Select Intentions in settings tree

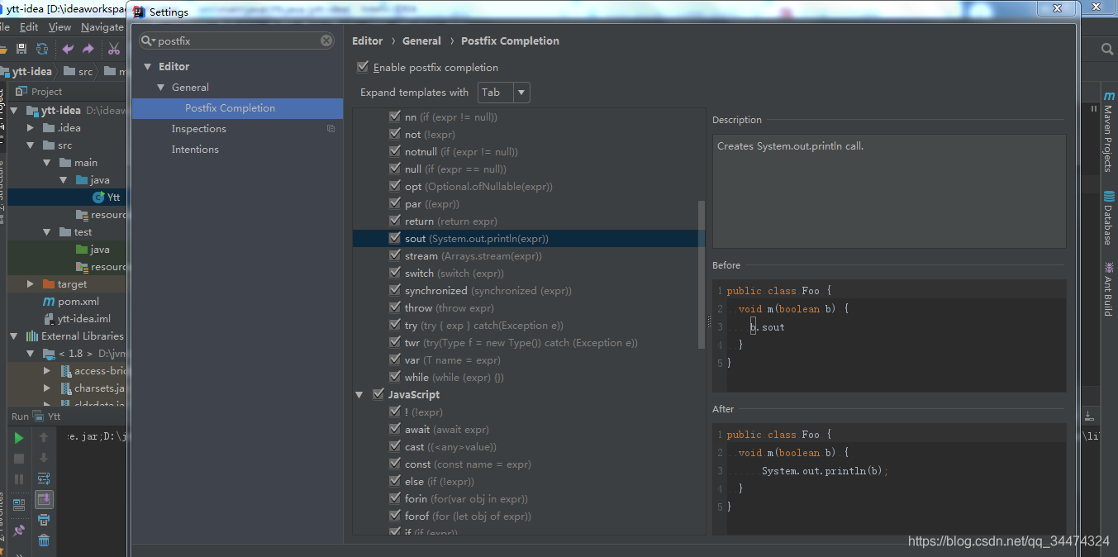(195, 150)
